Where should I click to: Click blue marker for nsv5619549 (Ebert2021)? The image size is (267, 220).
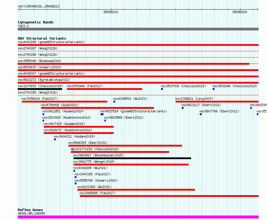click(105, 120)
